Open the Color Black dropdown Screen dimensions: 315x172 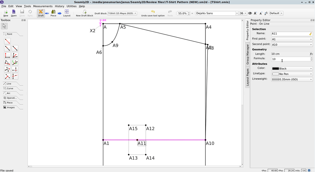pyautogui.click(x=292, y=69)
